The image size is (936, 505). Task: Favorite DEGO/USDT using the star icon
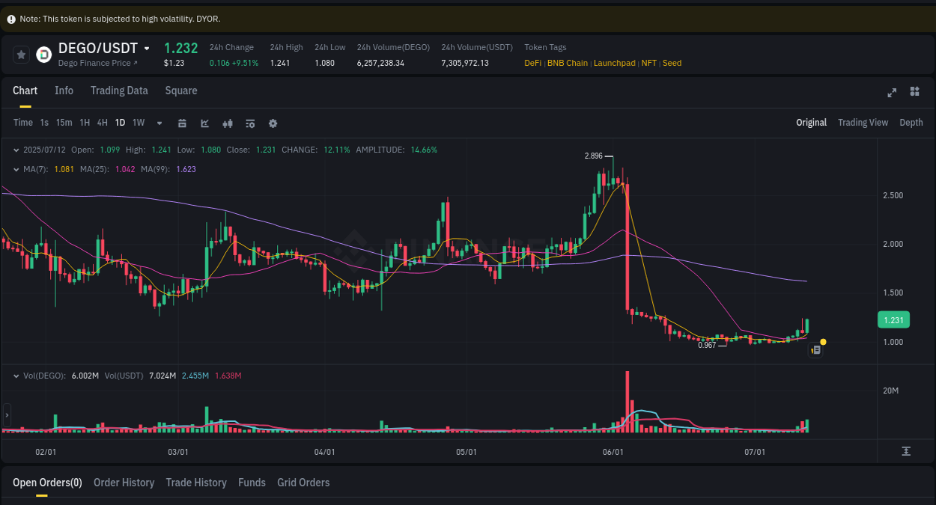point(21,54)
